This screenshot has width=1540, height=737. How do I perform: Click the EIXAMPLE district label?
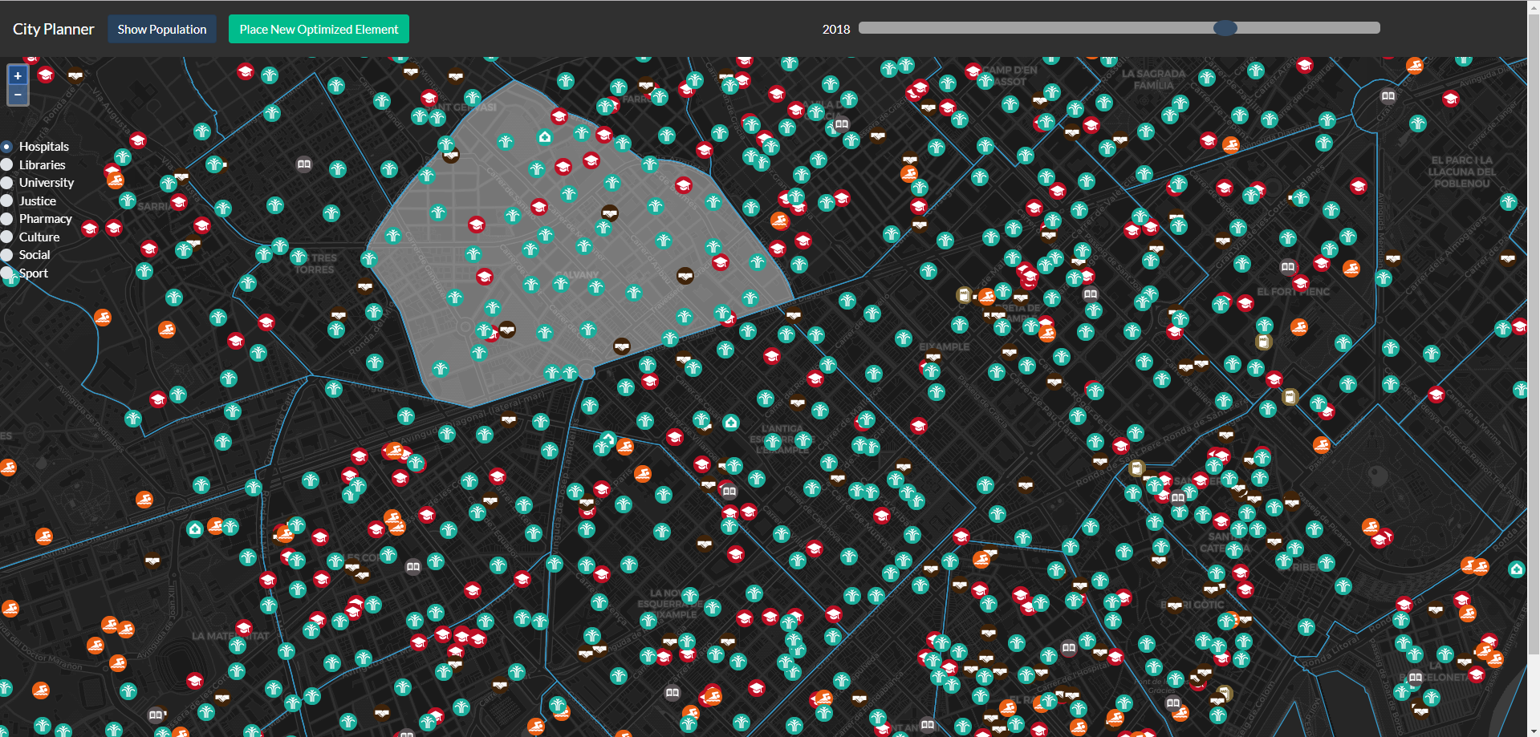[x=945, y=346]
